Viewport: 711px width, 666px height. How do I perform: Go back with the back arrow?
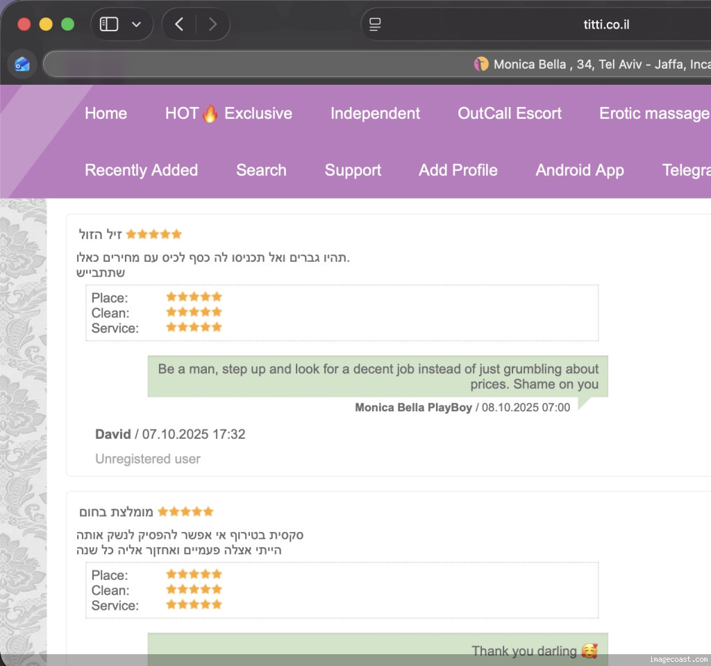point(179,24)
